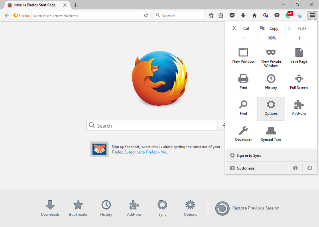Open the Downloads arrow in the toolbar
Screen dimensions: 319x227
pyautogui.click(x=243, y=16)
